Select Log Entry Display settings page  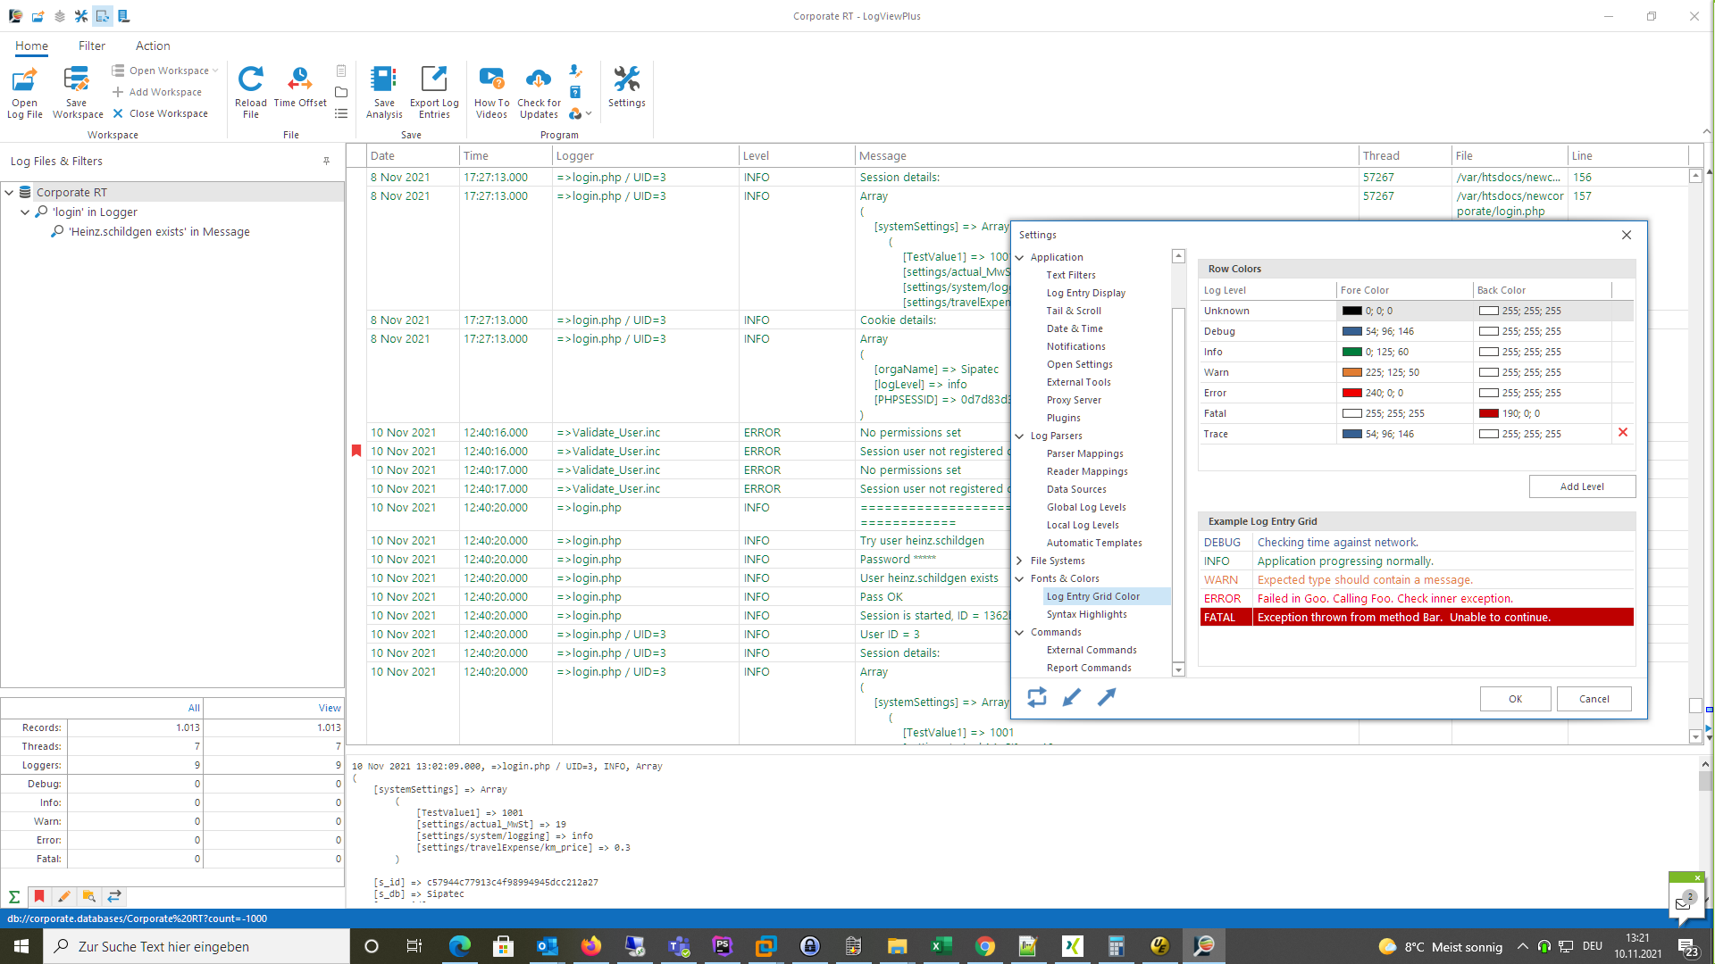1085,293
